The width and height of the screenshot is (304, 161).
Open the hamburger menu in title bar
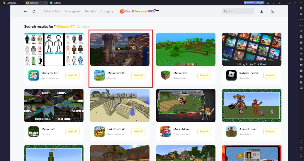[273, 3]
